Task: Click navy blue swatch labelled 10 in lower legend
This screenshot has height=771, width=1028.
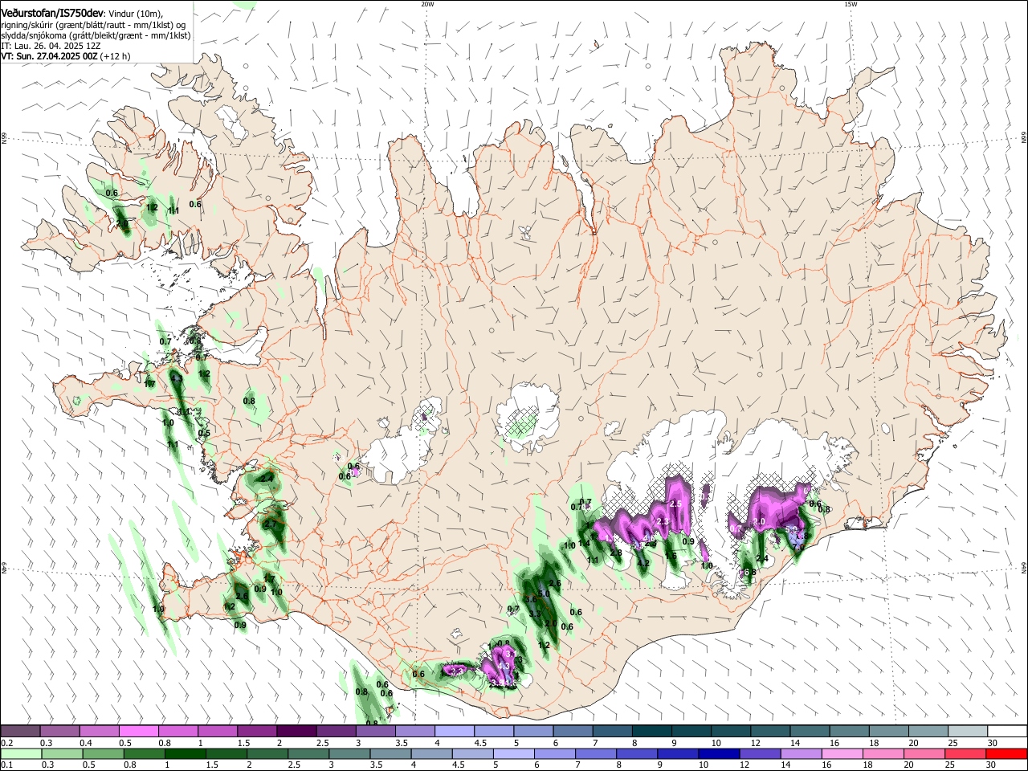Action: click(x=717, y=753)
